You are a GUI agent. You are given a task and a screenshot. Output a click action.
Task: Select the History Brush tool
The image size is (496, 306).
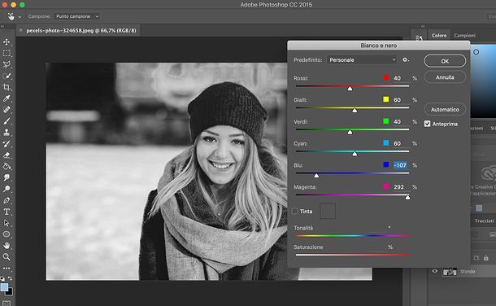pos(7,144)
